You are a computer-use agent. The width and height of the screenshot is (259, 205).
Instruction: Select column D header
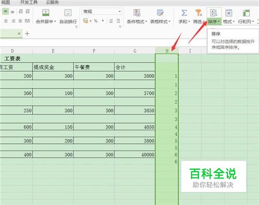[x=16, y=51]
